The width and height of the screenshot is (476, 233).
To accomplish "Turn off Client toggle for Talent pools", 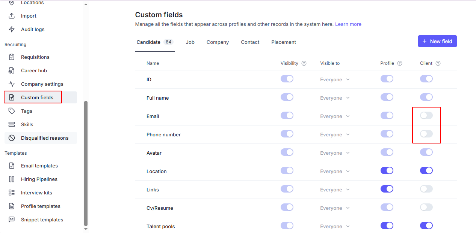I will coord(426,226).
